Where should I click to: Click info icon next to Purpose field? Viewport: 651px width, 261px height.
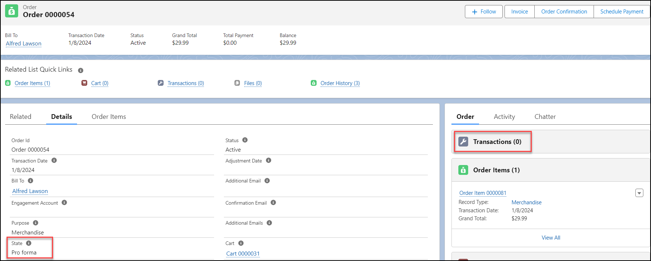coord(36,223)
